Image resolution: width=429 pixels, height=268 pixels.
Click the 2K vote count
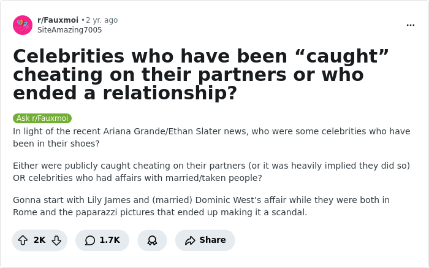(39, 240)
